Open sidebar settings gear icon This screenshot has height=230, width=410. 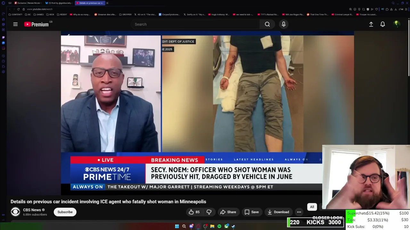click(3, 72)
